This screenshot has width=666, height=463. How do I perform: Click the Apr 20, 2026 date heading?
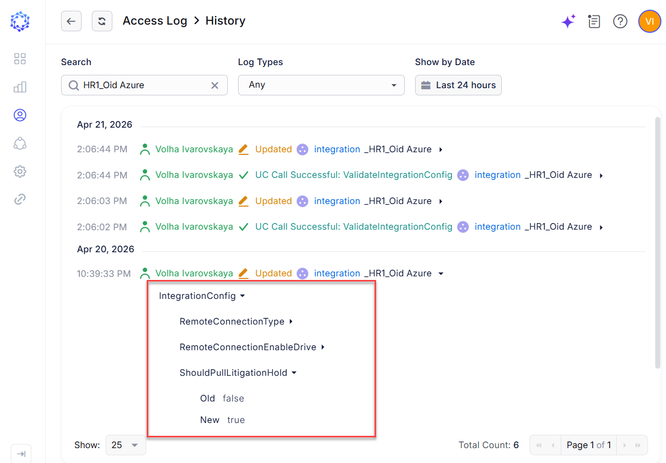click(x=106, y=249)
